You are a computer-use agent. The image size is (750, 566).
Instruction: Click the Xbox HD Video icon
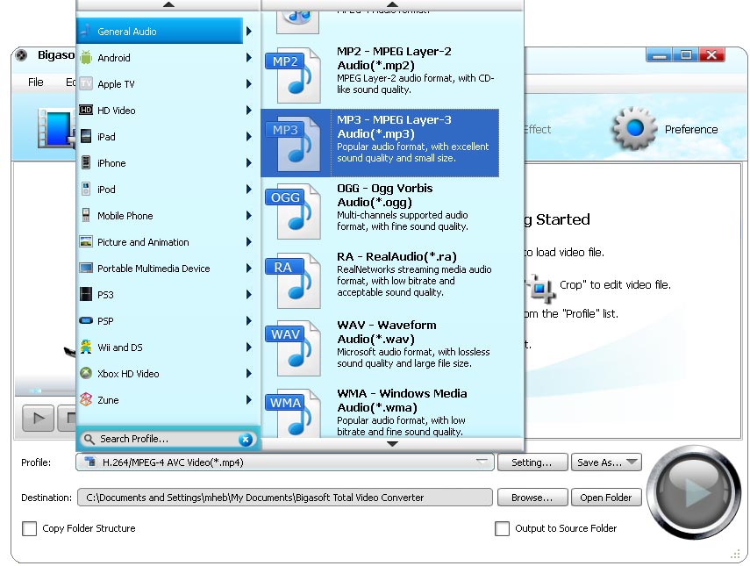(x=86, y=373)
